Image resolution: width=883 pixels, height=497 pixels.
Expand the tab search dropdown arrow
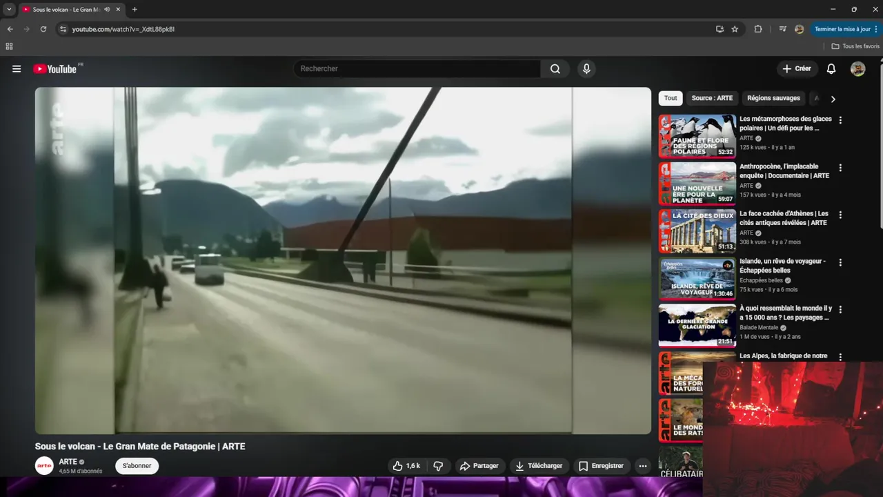[x=9, y=10]
